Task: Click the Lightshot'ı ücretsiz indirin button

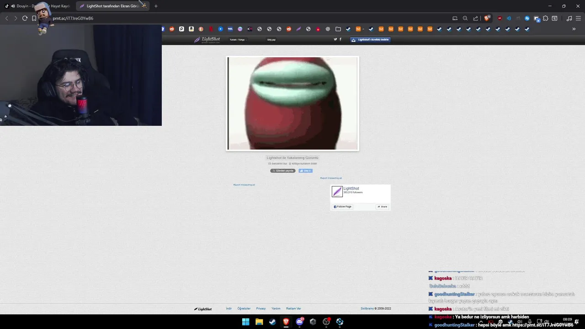Action: click(x=370, y=40)
